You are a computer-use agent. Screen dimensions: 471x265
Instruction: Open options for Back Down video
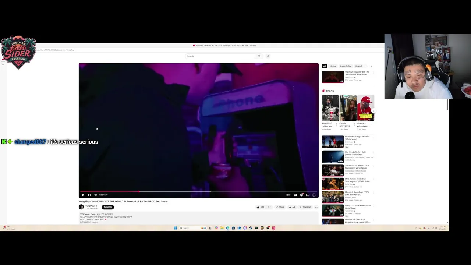pyautogui.click(x=373, y=206)
